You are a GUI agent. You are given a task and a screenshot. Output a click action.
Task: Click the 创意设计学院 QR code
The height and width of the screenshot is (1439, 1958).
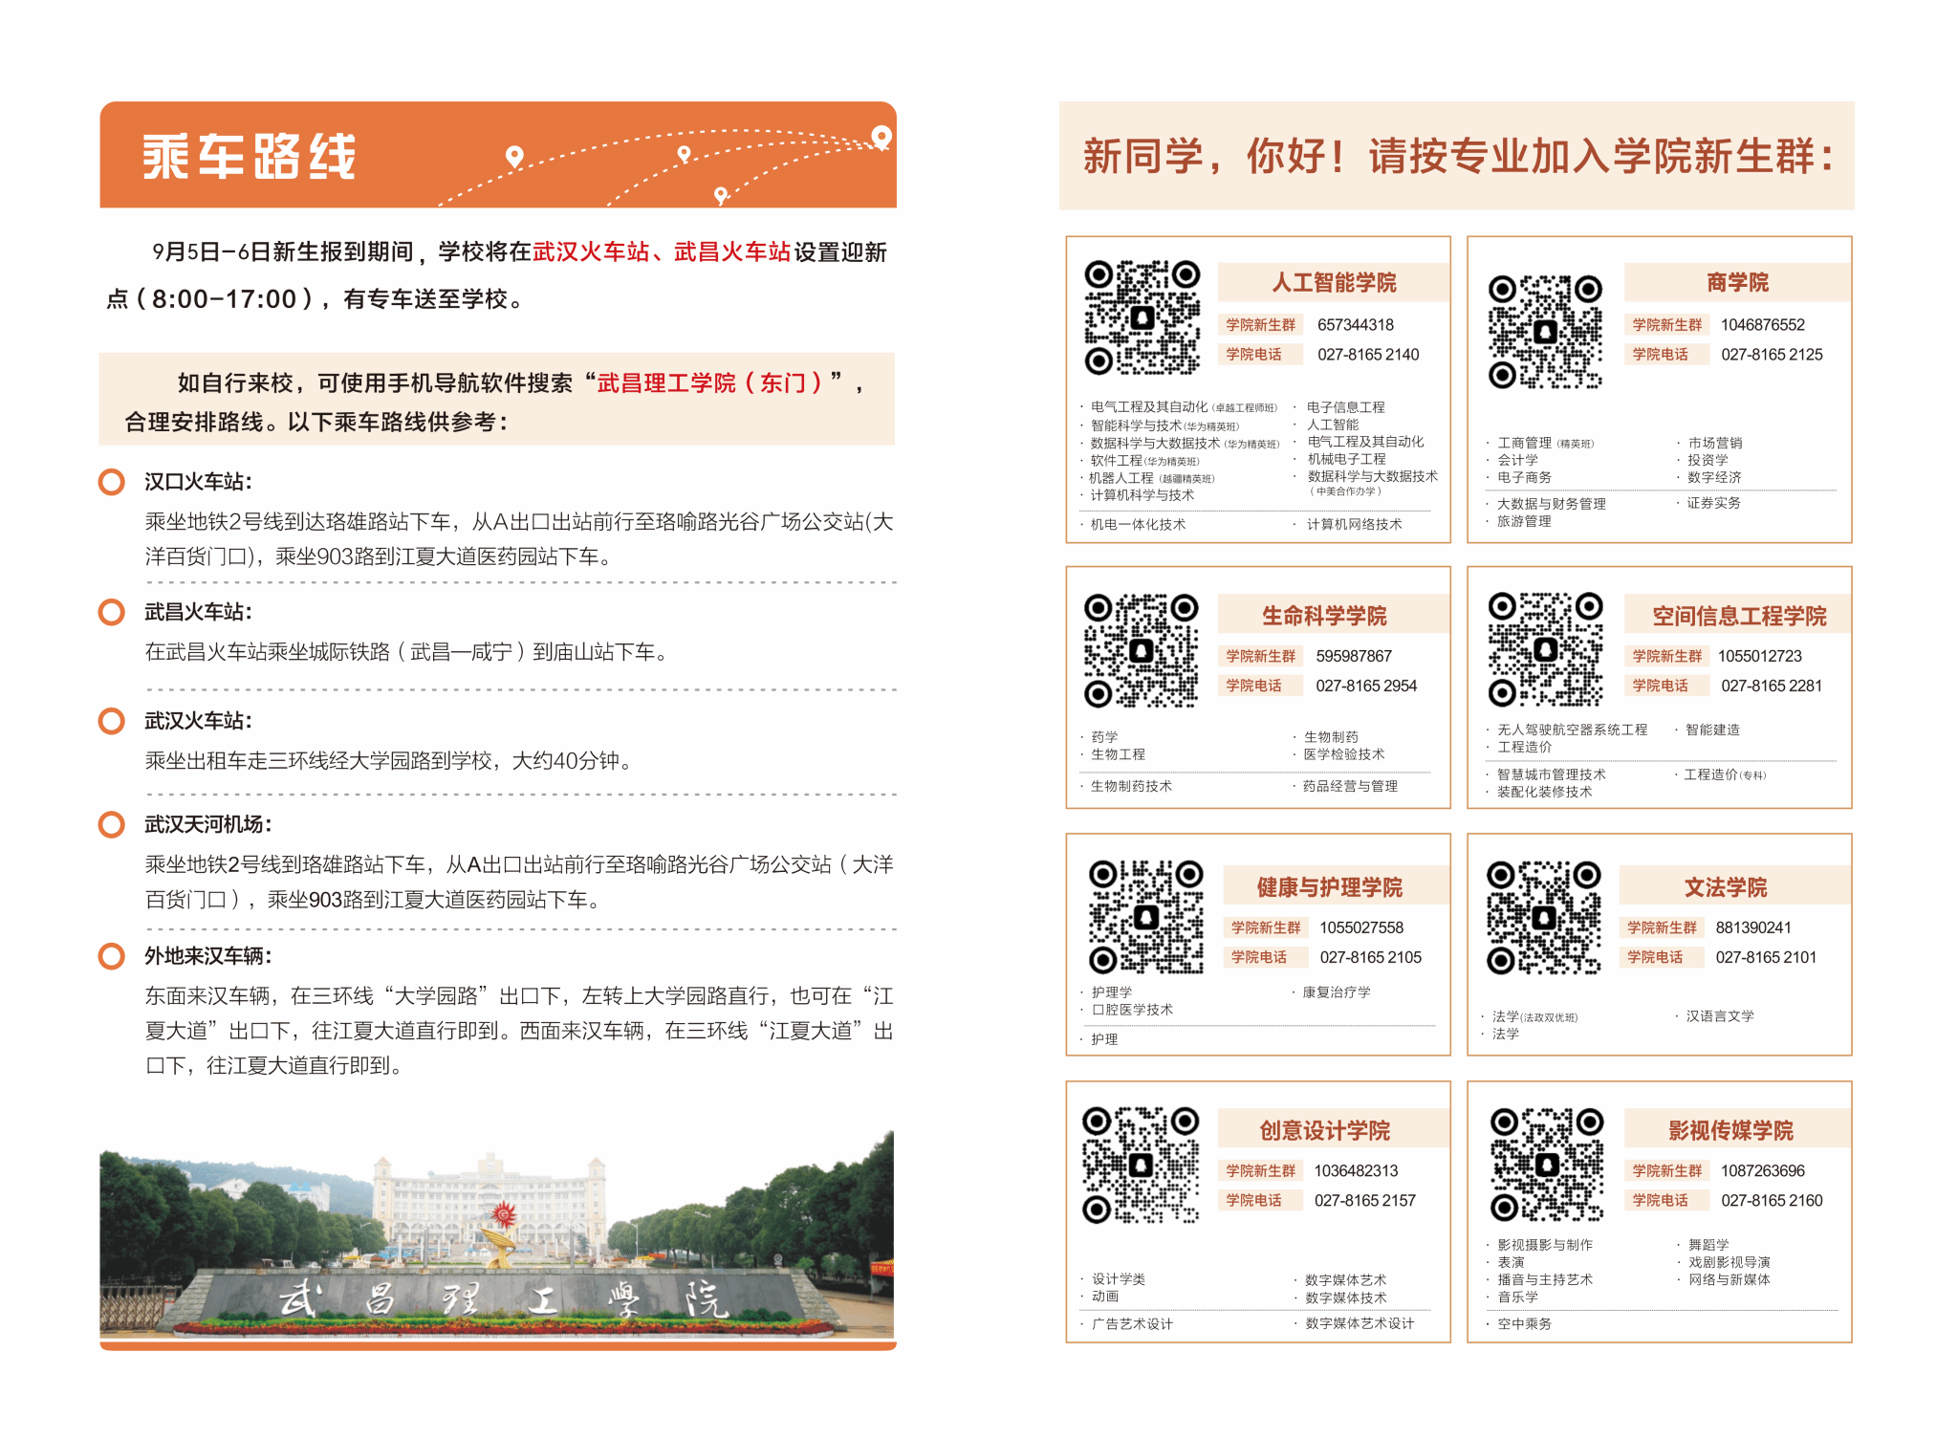(x=1141, y=1165)
